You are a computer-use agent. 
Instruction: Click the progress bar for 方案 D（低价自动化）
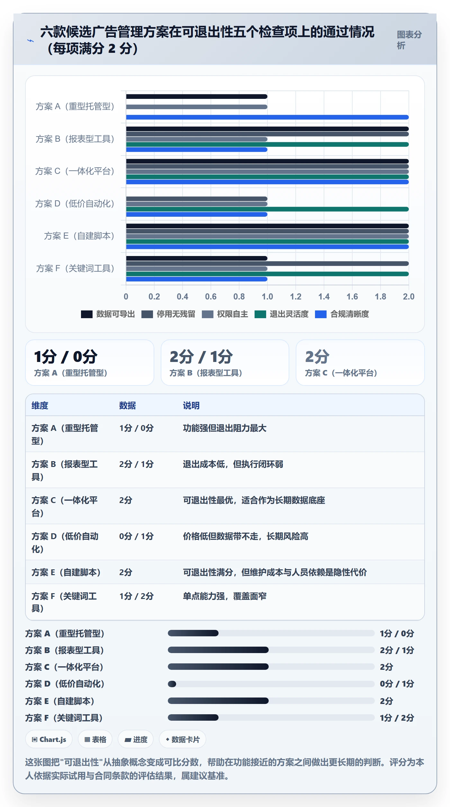[271, 684]
